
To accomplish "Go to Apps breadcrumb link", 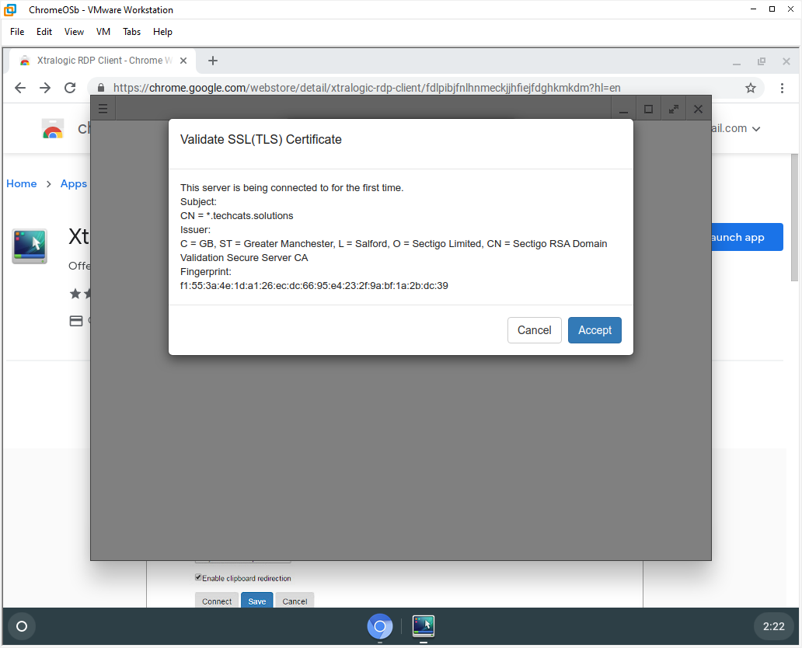I will click(x=74, y=183).
